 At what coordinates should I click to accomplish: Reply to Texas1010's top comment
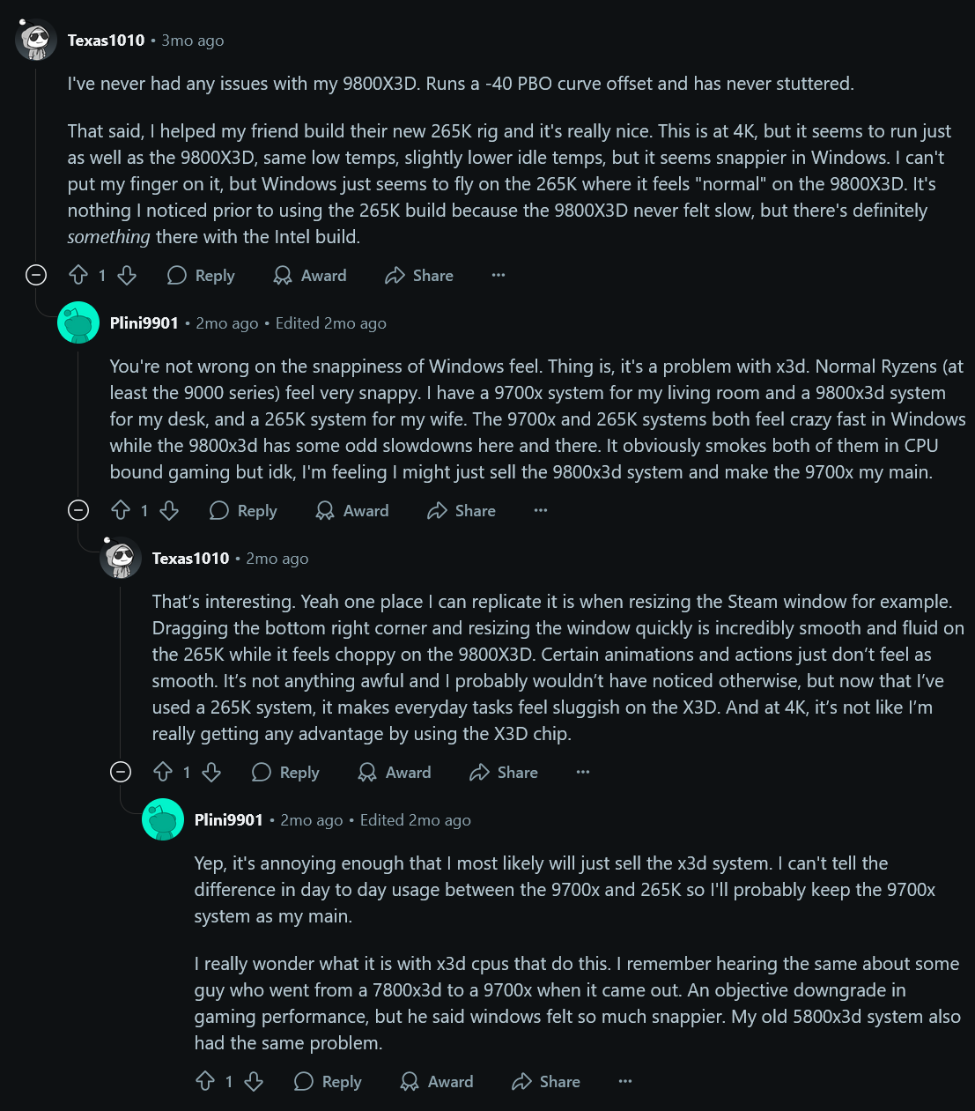coord(201,276)
